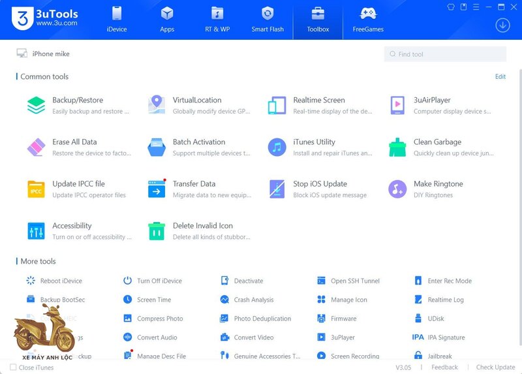This screenshot has height=374, width=522.
Task: Select Deactivate tool
Action: (x=241, y=281)
